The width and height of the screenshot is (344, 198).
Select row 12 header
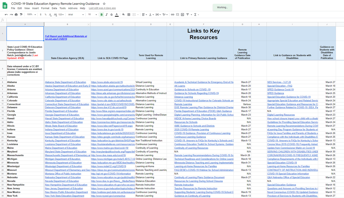click(3, 108)
